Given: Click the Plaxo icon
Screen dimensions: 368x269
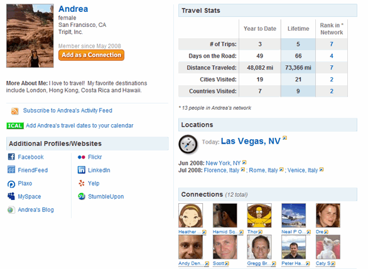Looking at the screenshot, I should (x=11, y=184).
